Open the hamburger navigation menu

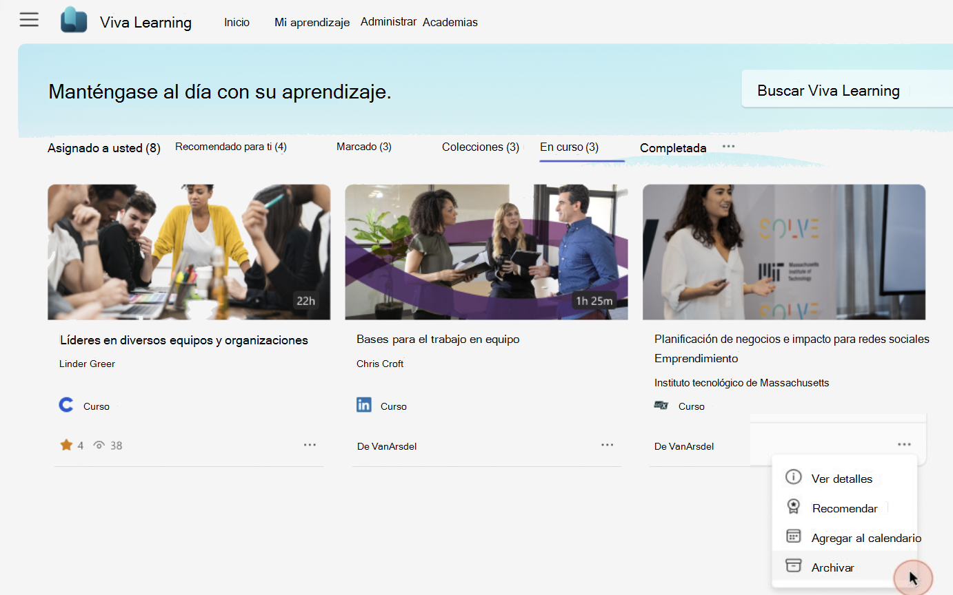coord(29,20)
